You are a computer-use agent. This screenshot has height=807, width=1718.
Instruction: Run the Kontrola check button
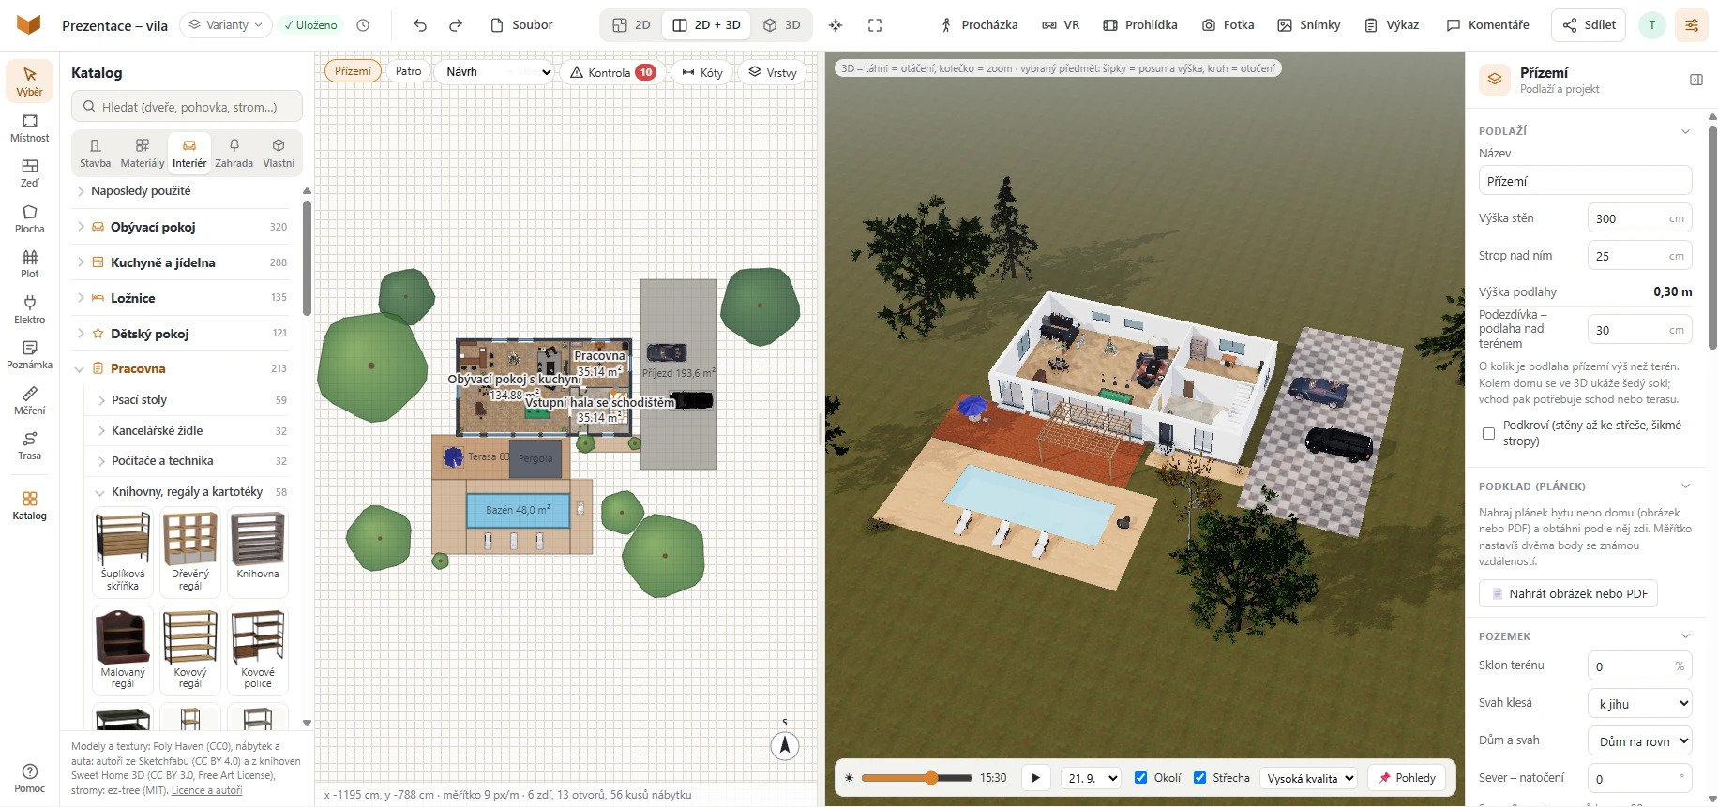pos(612,72)
